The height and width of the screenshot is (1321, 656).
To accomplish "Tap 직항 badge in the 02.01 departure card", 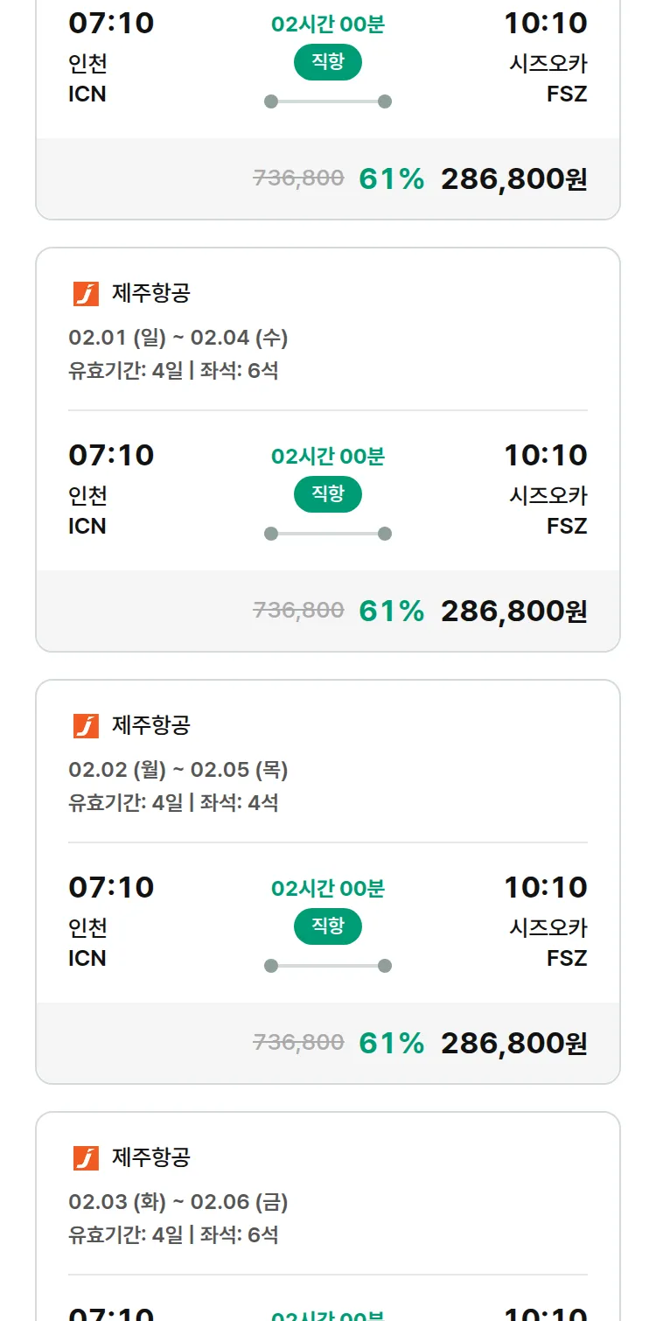I will [327, 494].
